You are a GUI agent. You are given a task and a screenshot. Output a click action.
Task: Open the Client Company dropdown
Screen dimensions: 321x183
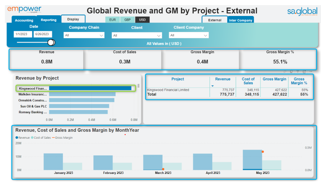click(189, 35)
